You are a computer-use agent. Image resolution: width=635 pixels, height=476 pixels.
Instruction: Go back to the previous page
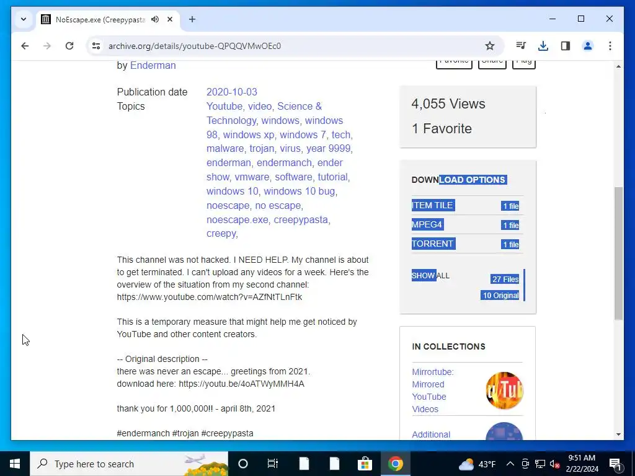click(25, 46)
